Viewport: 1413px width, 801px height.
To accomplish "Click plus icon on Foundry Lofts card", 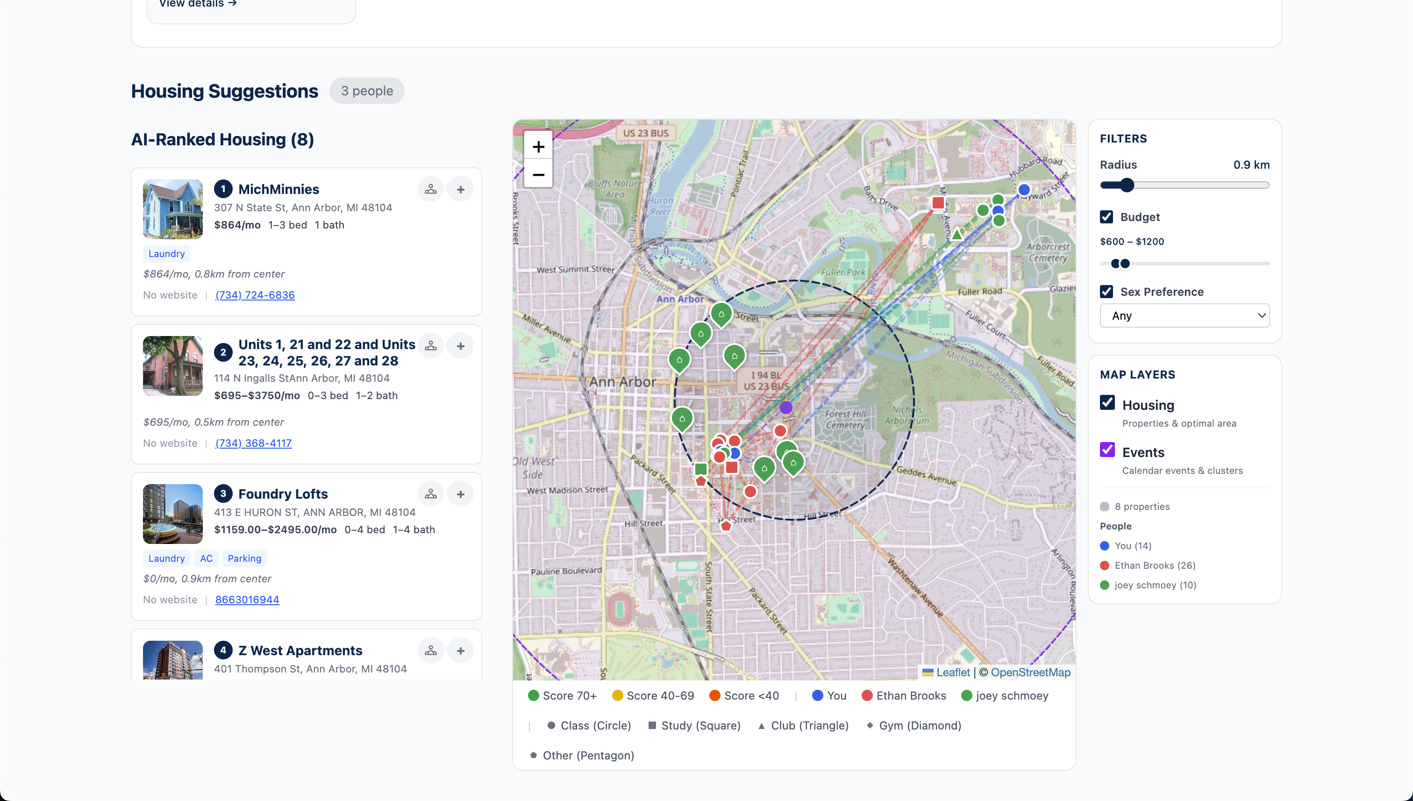I will (x=460, y=494).
